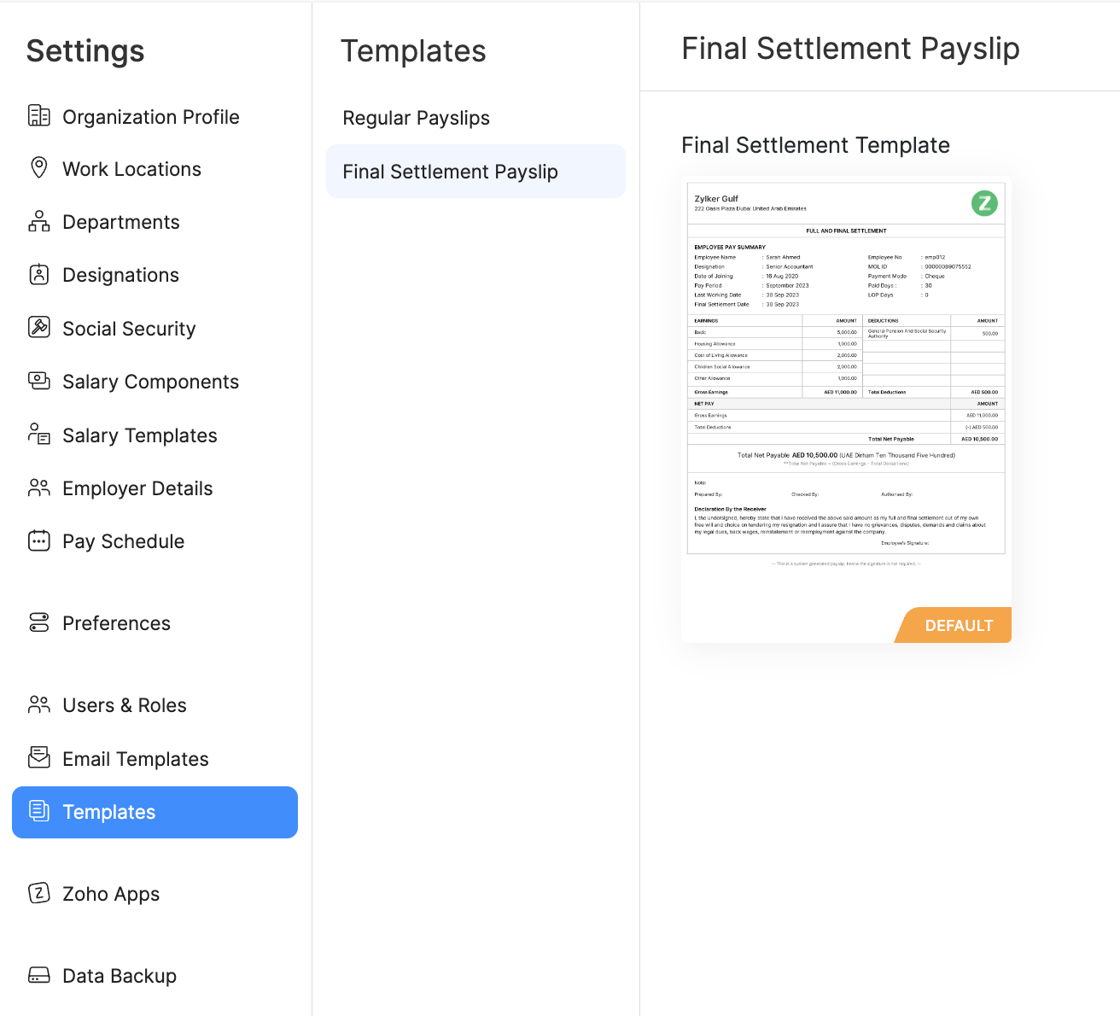Click the Departments hierarchy icon

39,221
